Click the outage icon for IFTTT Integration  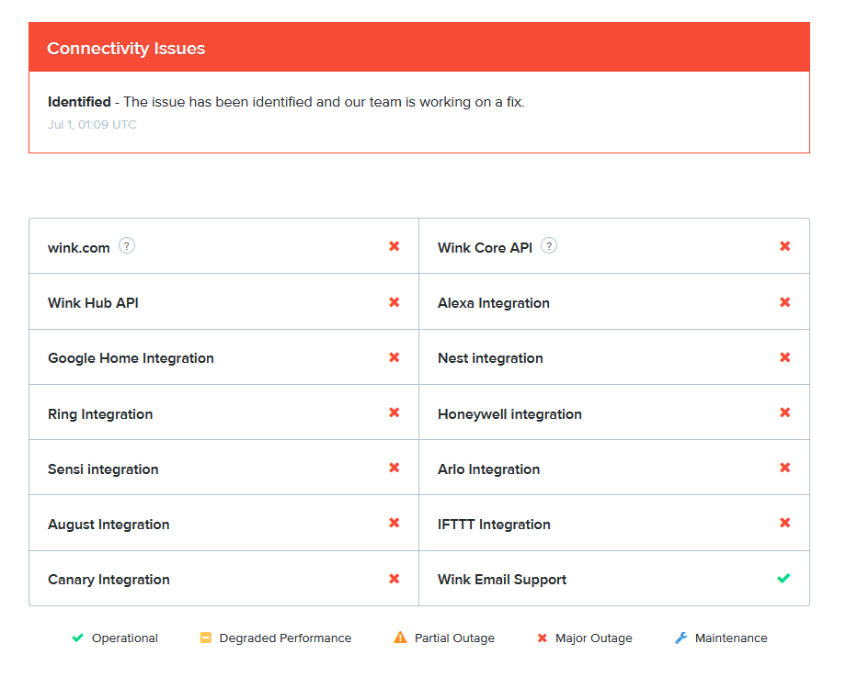click(785, 523)
